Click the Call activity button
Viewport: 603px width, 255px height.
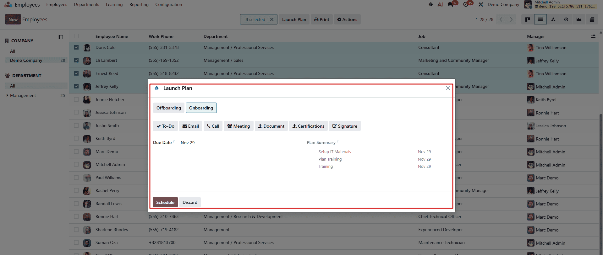click(213, 126)
